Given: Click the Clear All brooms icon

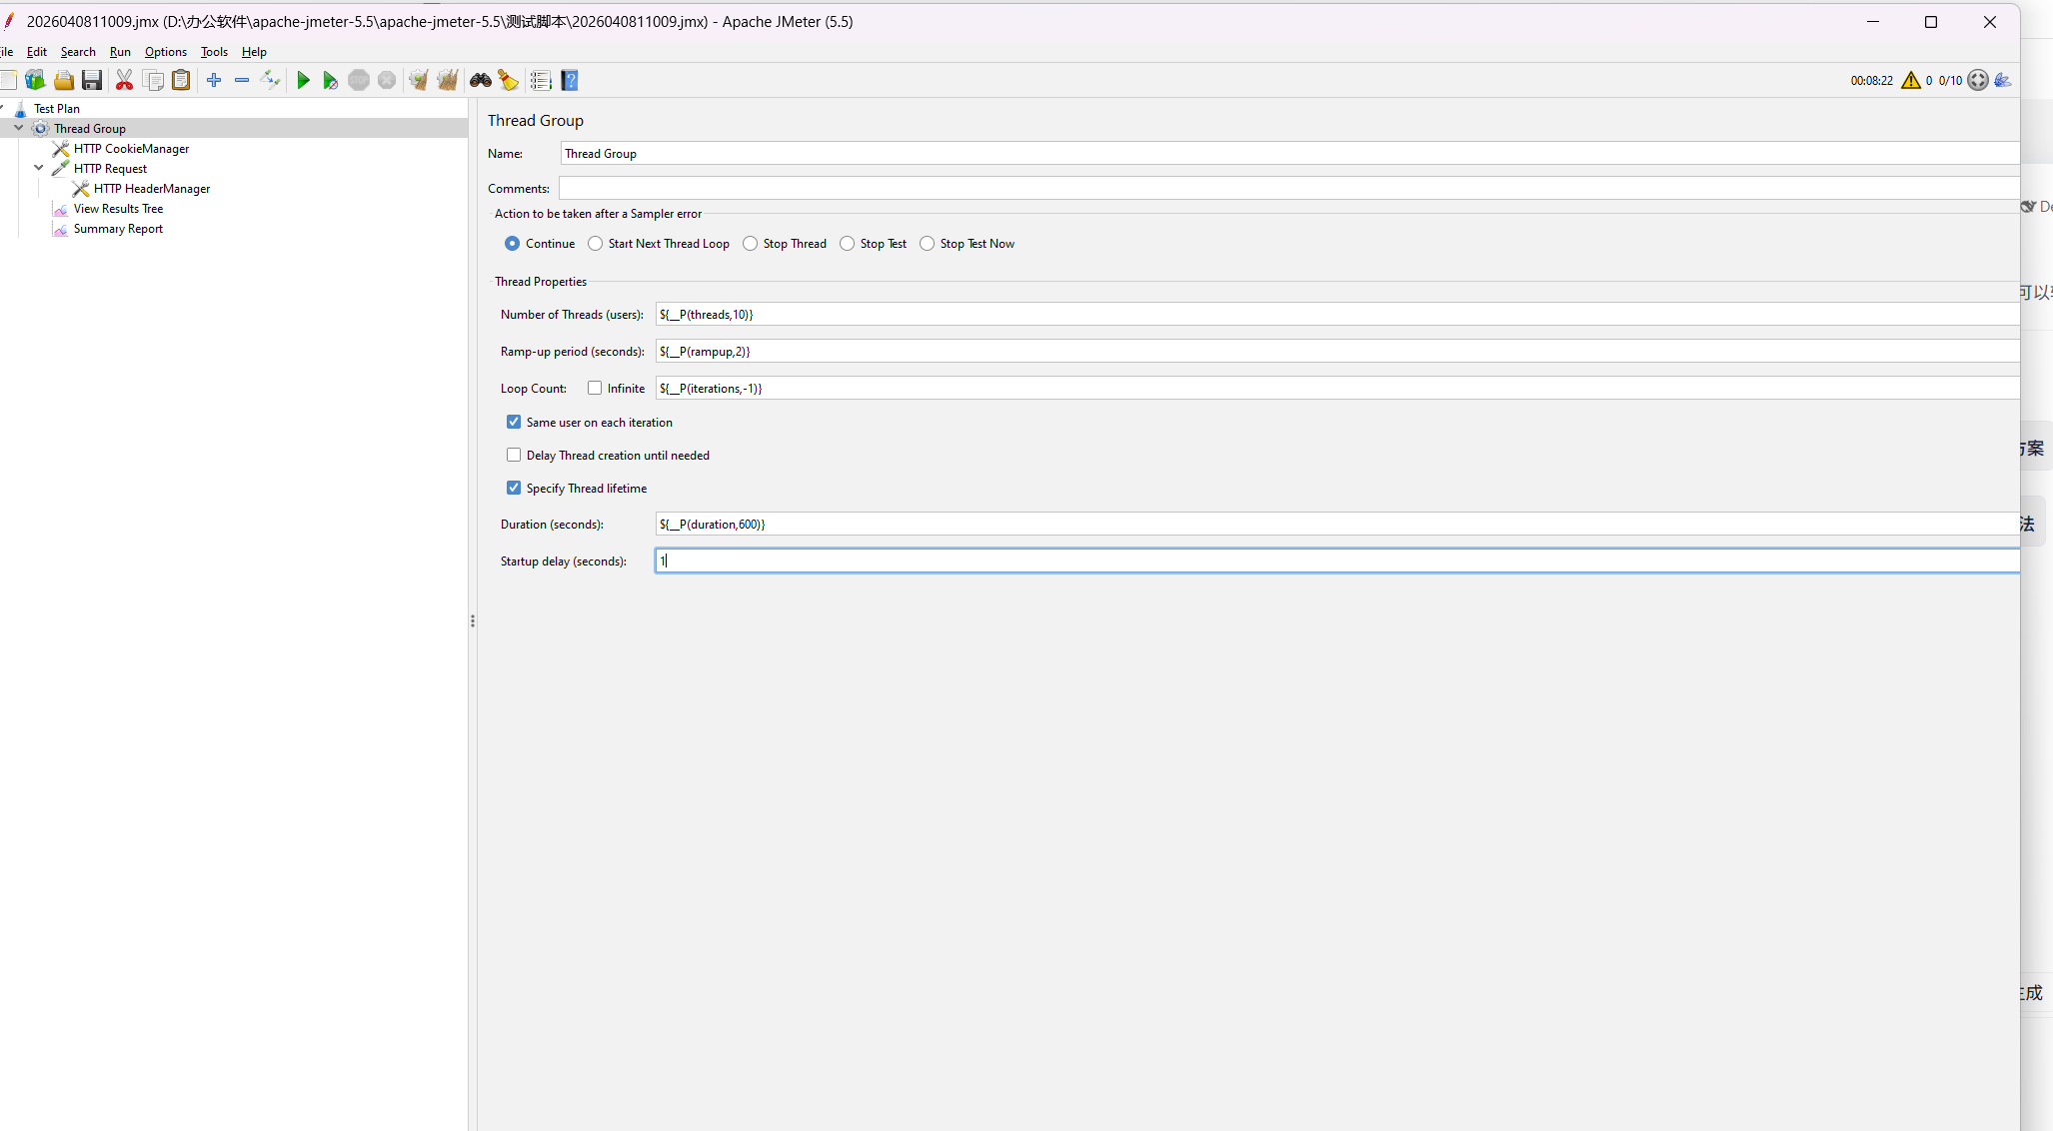Looking at the screenshot, I should 447,80.
